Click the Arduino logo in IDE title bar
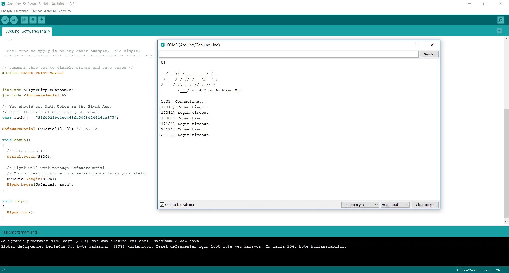Screen dimensions: 509x273 click(x=3, y=4)
